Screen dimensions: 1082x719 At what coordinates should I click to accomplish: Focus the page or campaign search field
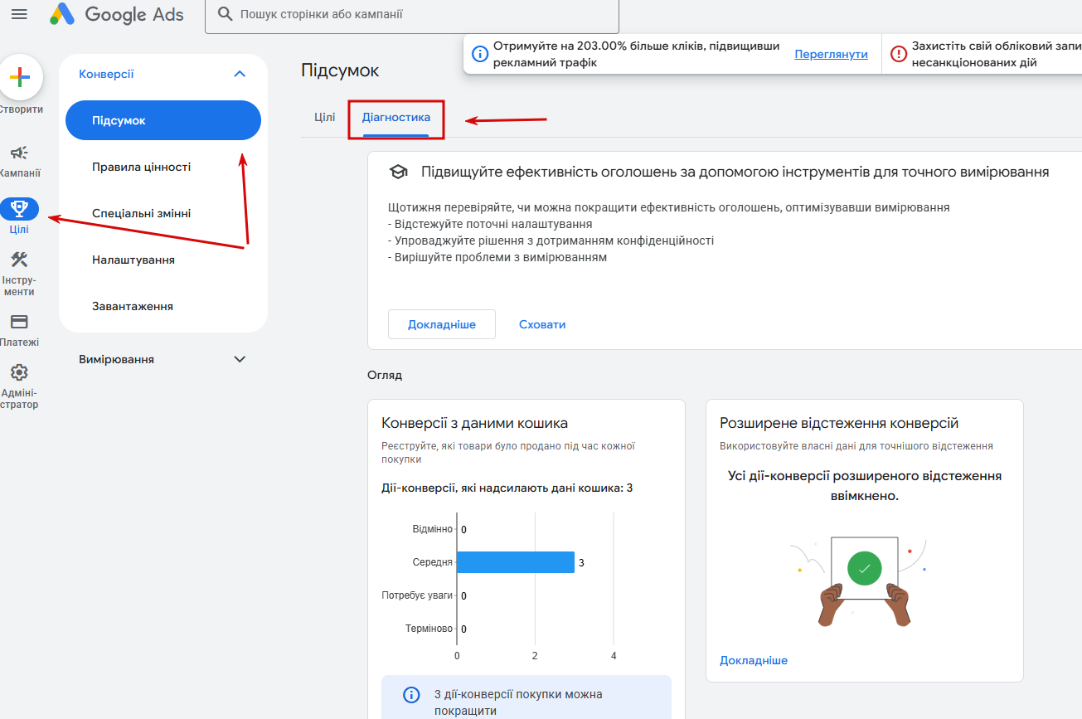pyautogui.click(x=412, y=15)
